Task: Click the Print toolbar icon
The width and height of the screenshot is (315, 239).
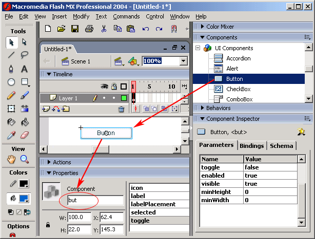Action: [89, 29]
